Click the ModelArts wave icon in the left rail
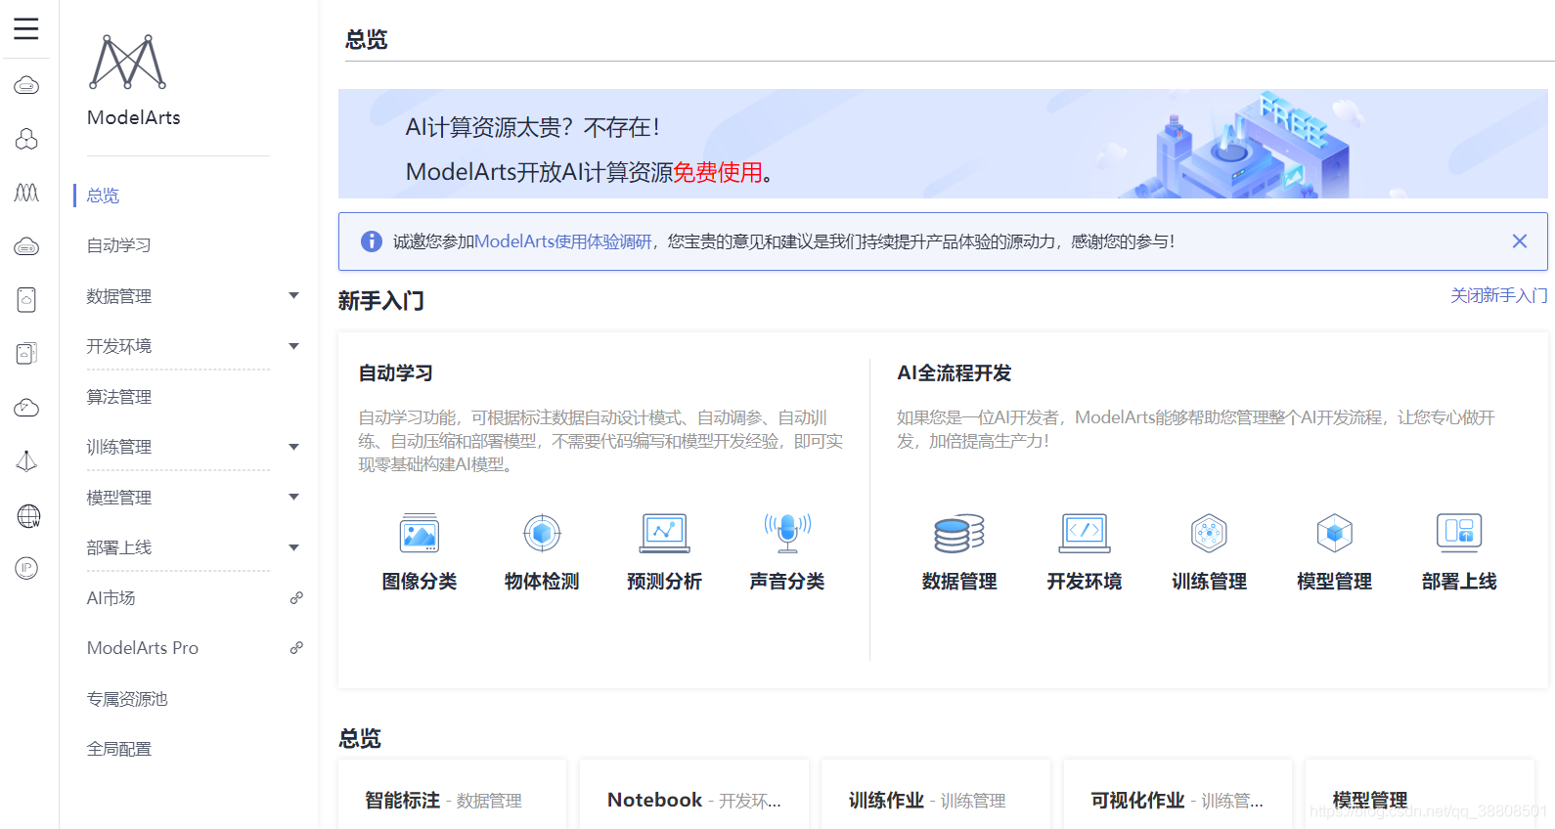1555x829 pixels. [26, 193]
